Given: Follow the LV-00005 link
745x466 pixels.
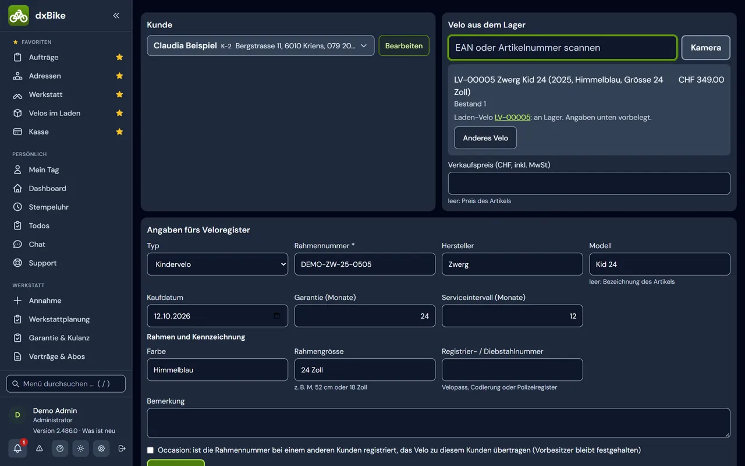Looking at the screenshot, I should [512, 117].
